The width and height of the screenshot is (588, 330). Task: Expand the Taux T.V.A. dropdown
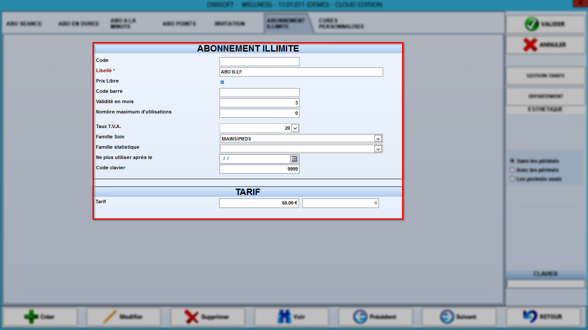(295, 128)
